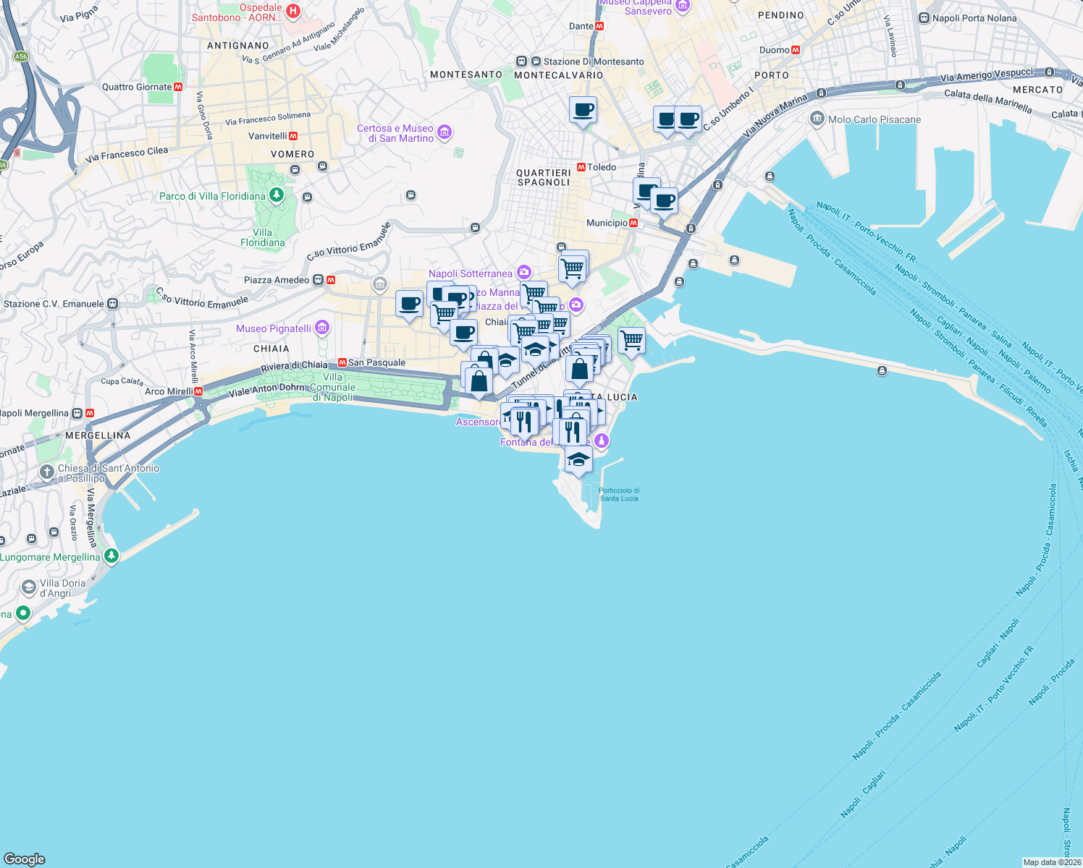This screenshot has width=1083, height=868.
Task: Click the green tree icon in Parco di Villa Floridiana
Action: tap(277, 195)
